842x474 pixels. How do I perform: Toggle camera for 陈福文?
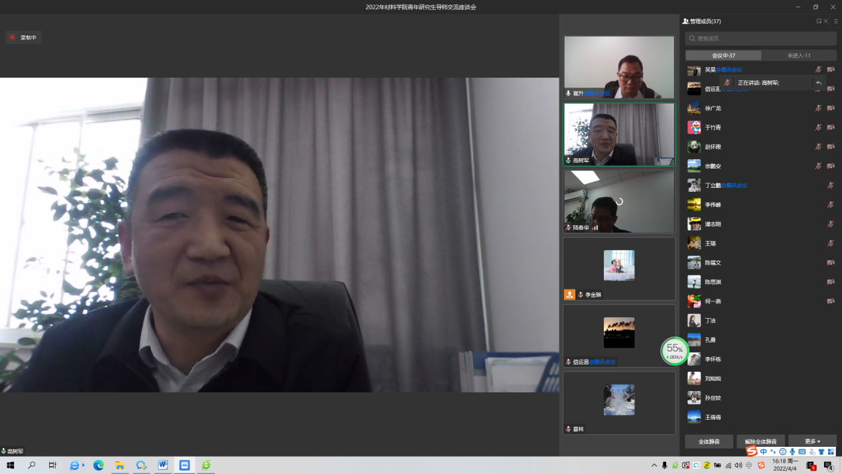[x=831, y=262]
